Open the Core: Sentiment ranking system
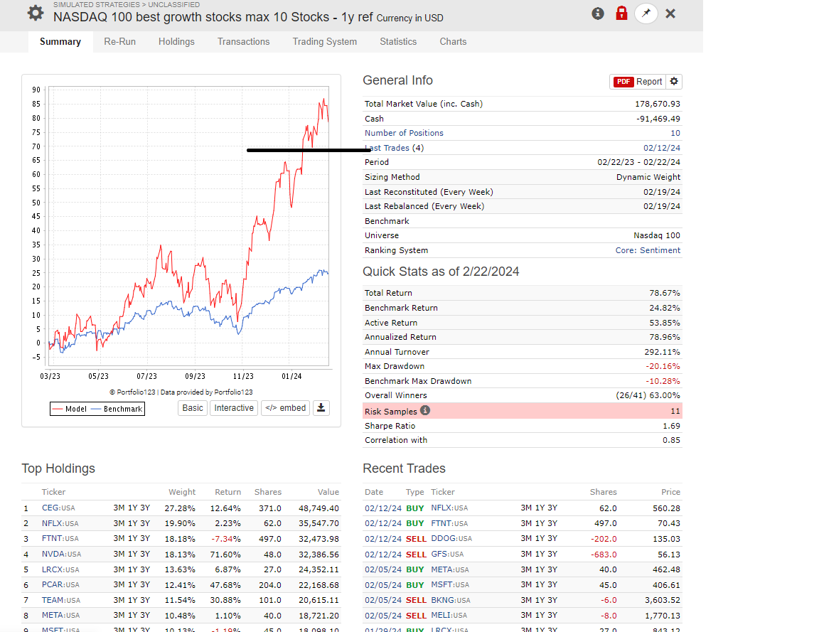Image resolution: width=819 pixels, height=632 pixels. [x=648, y=250]
